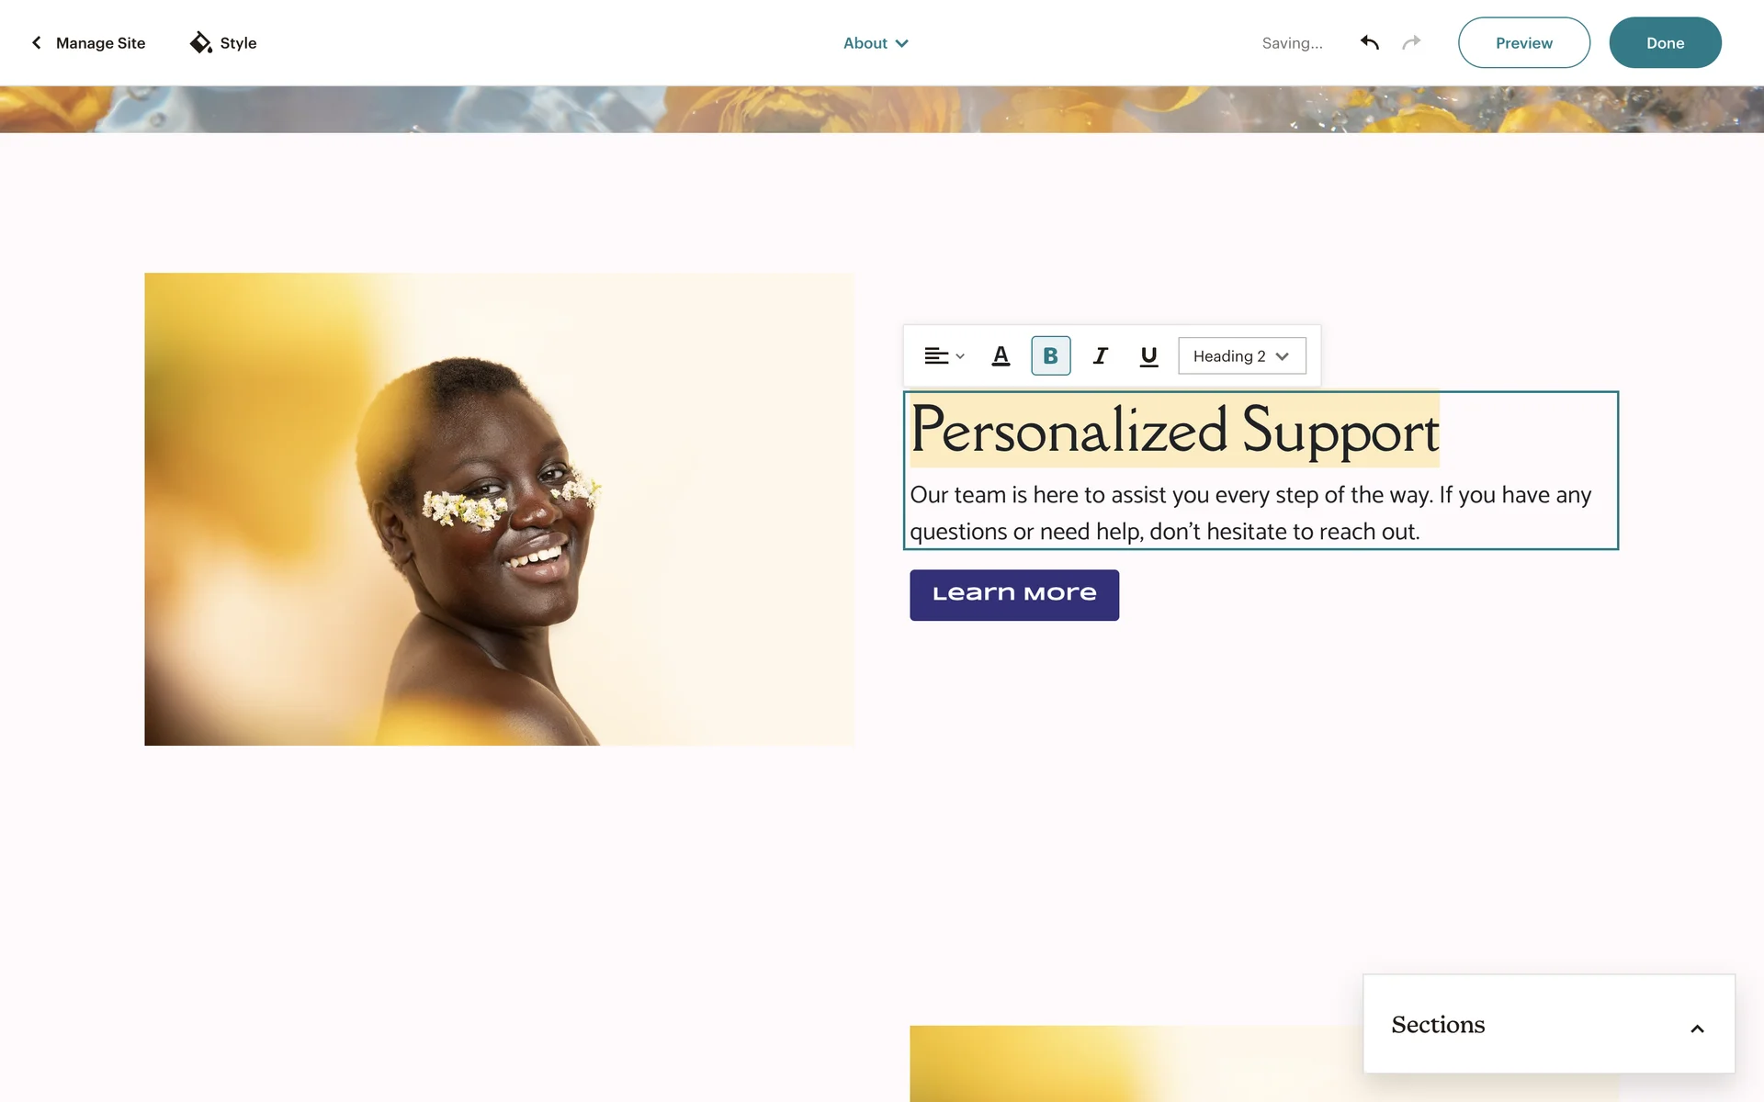Open the text alignment options

(944, 356)
